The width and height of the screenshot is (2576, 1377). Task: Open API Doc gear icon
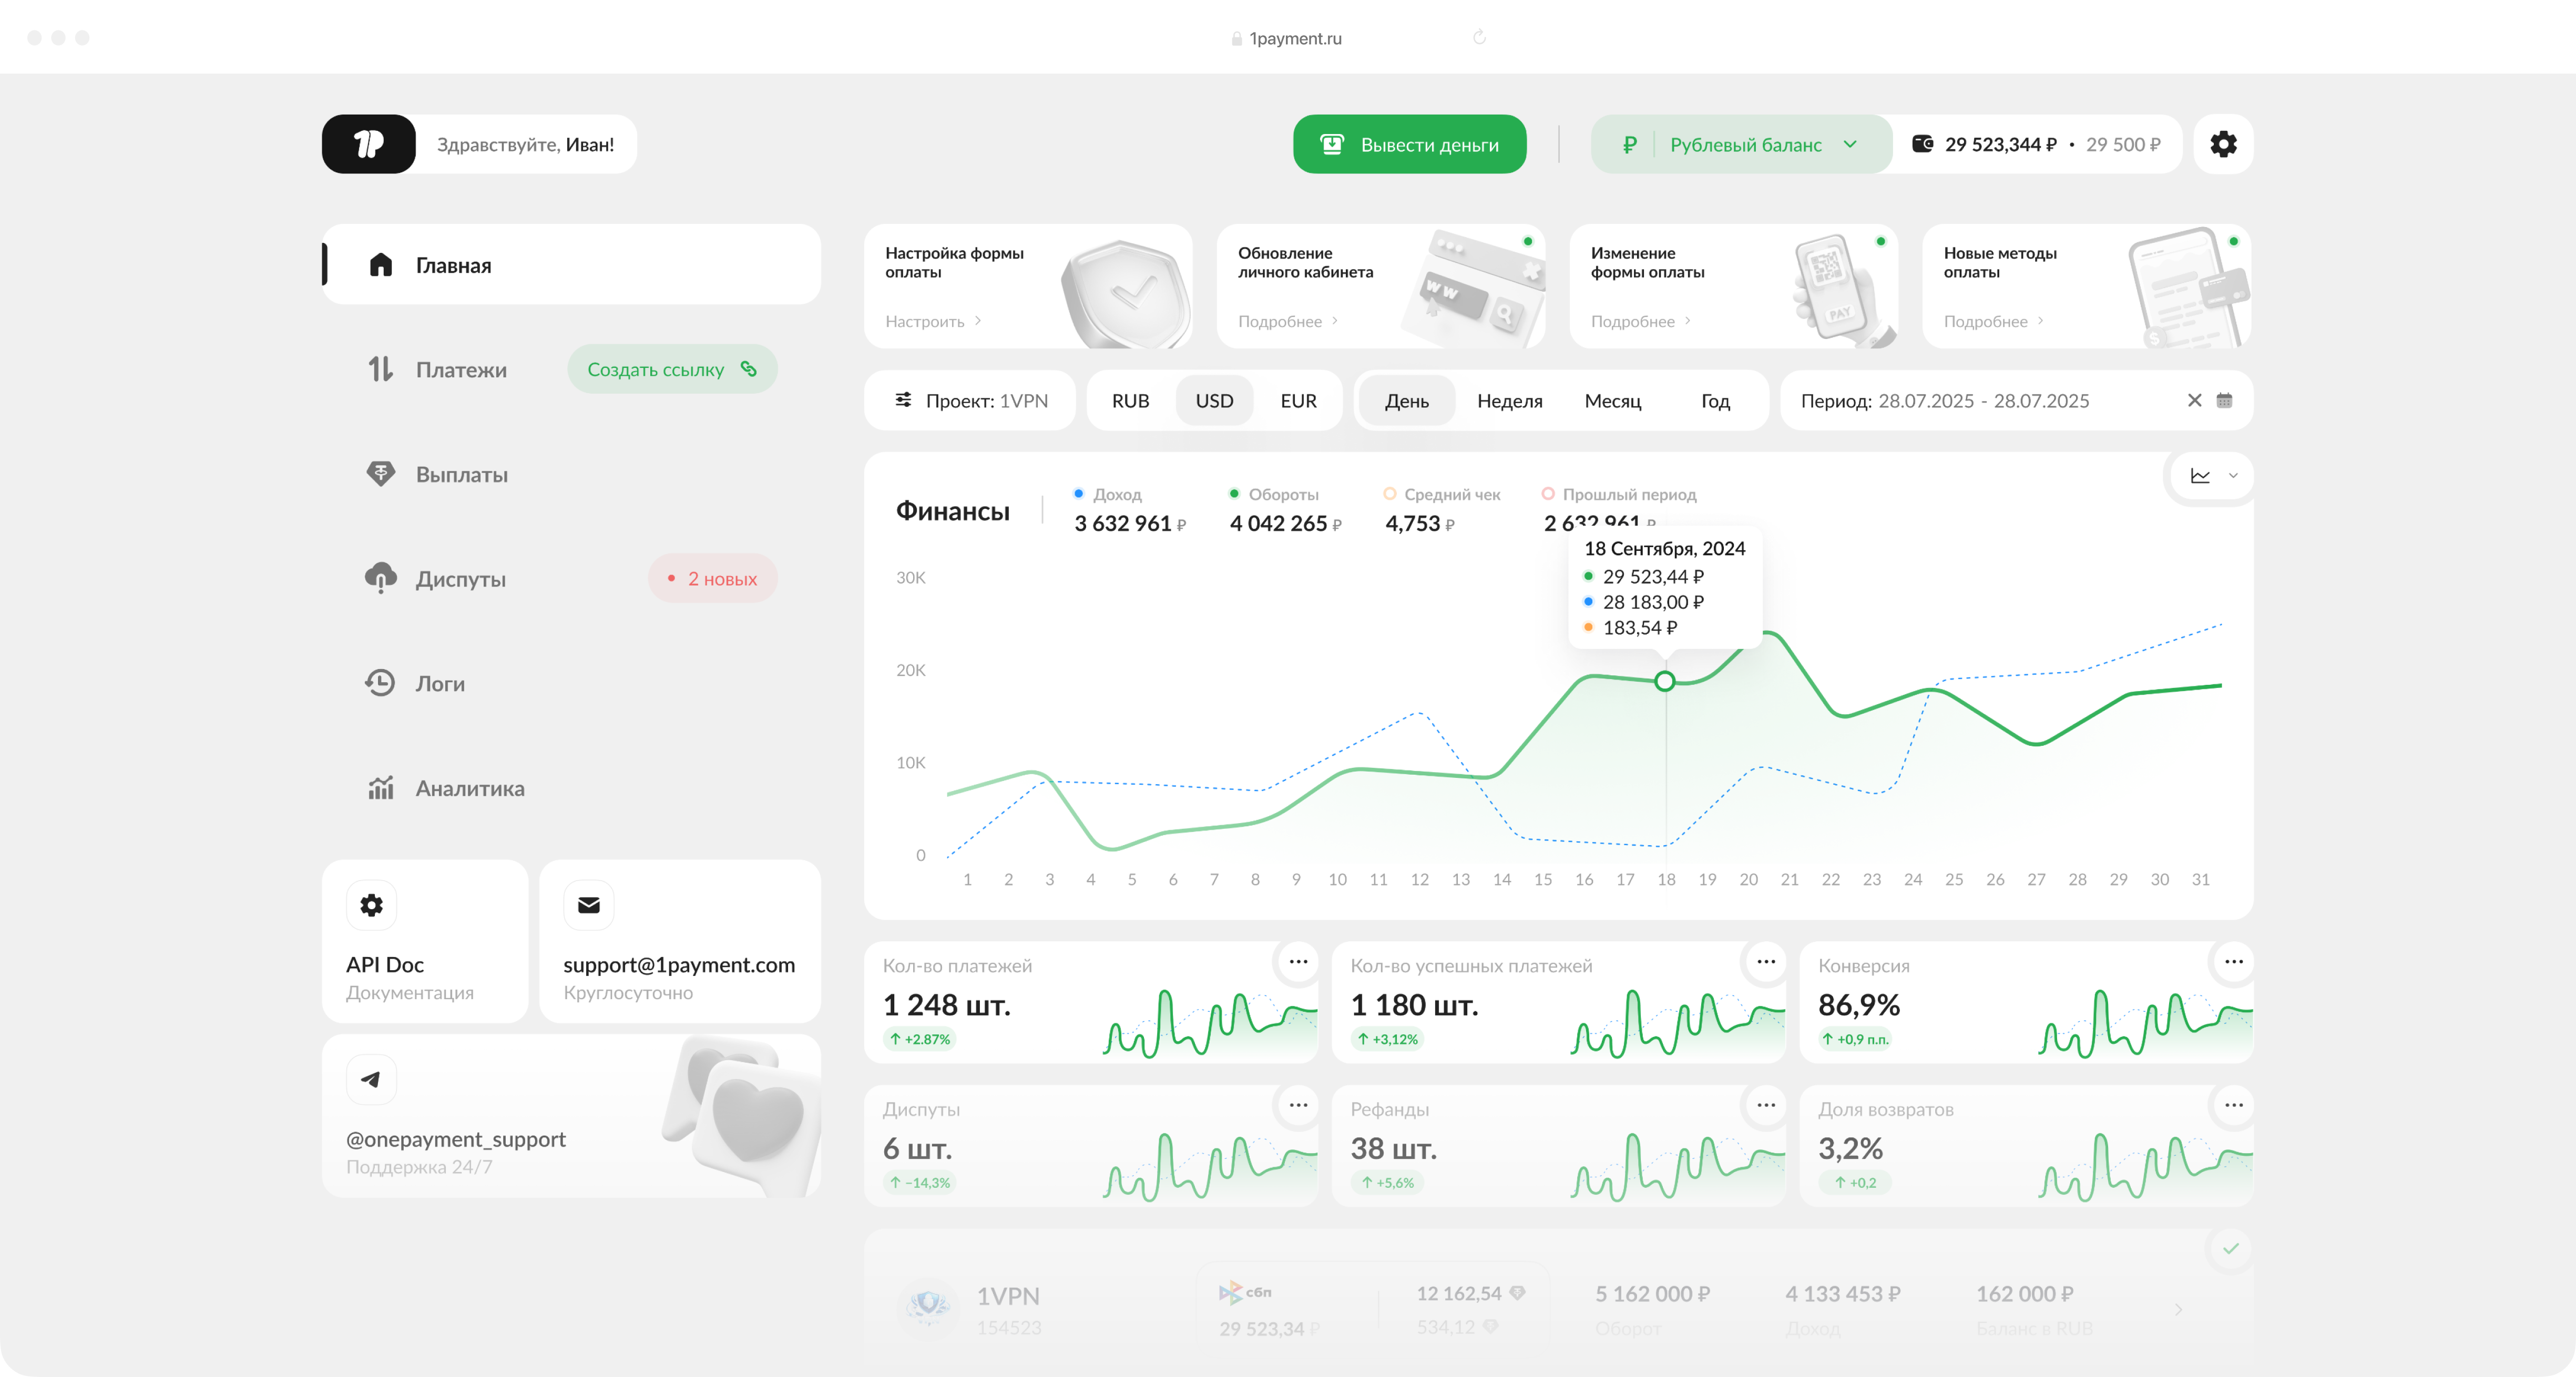tap(371, 905)
